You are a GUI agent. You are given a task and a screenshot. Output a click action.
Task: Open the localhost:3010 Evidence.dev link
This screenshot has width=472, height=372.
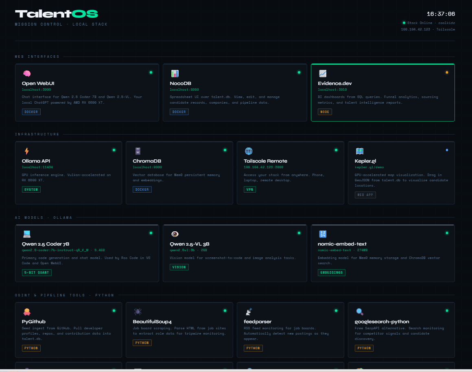point(332,89)
